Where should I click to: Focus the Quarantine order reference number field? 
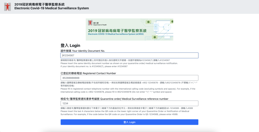129,103
